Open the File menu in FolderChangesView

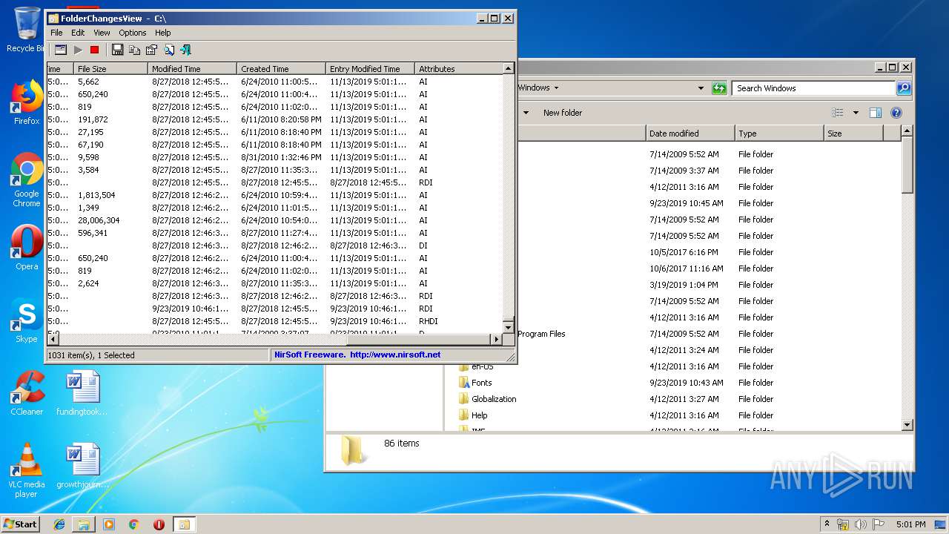click(x=56, y=33)
